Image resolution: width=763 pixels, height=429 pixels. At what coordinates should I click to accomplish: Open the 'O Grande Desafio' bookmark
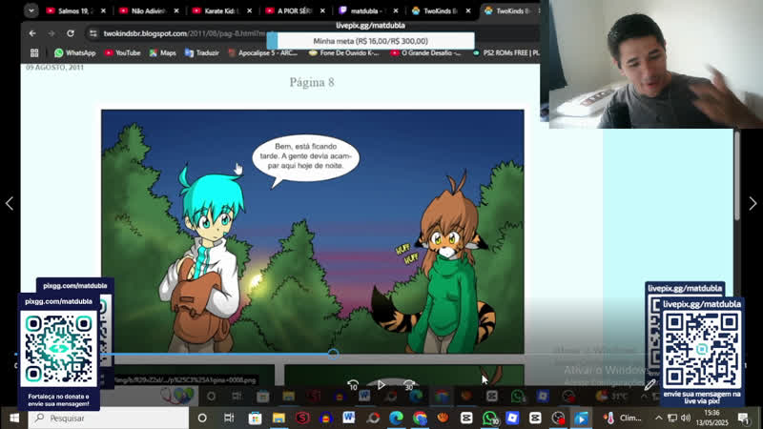425,52
